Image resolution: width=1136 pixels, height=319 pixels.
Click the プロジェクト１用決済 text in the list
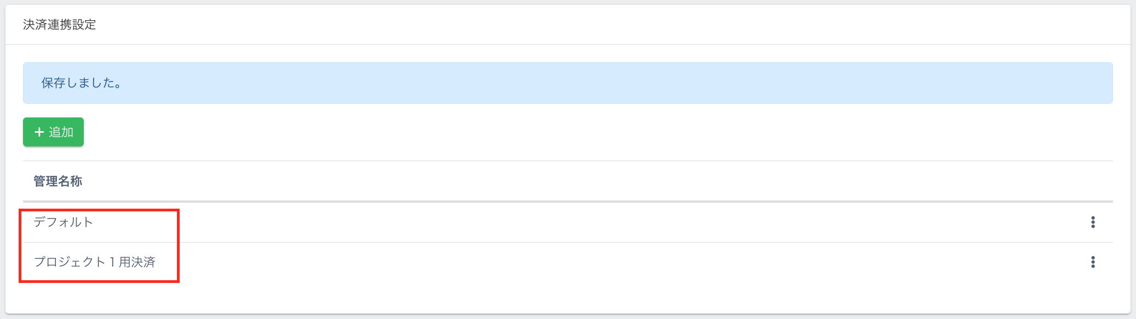95,262
